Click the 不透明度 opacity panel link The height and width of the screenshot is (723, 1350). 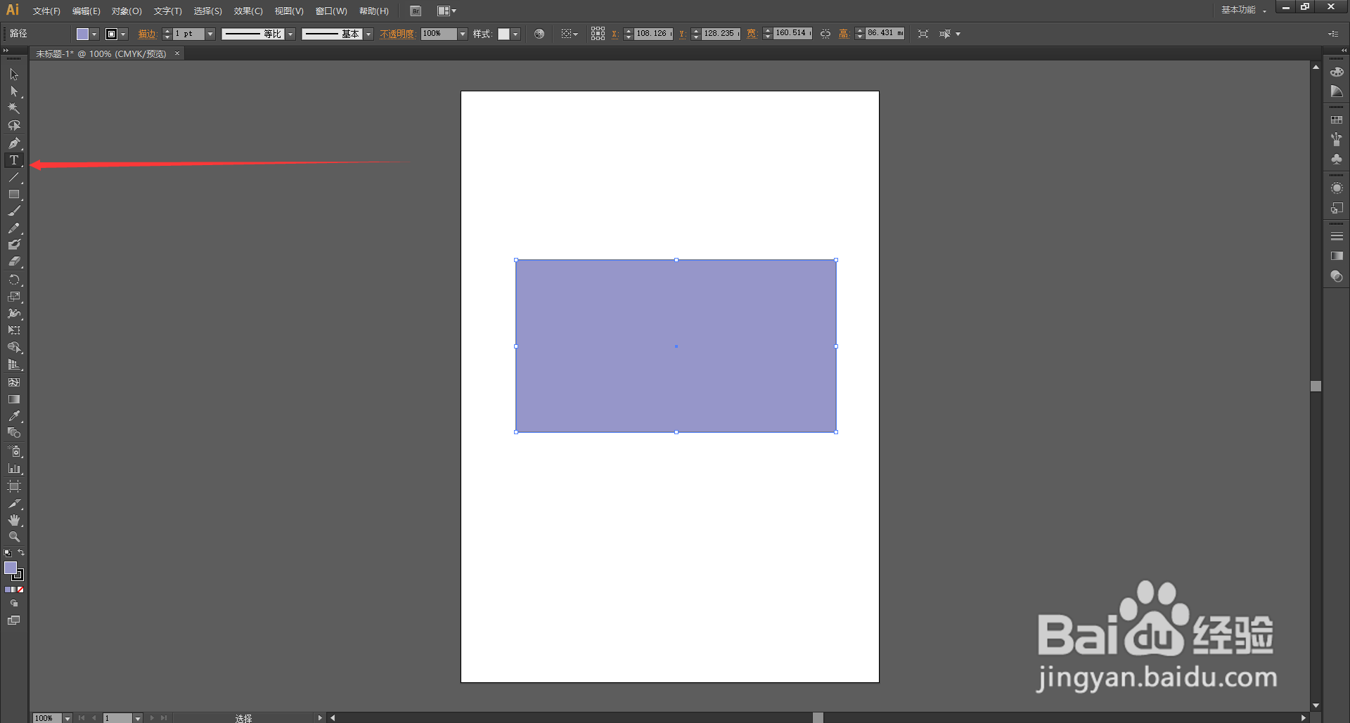pos(397,34)
